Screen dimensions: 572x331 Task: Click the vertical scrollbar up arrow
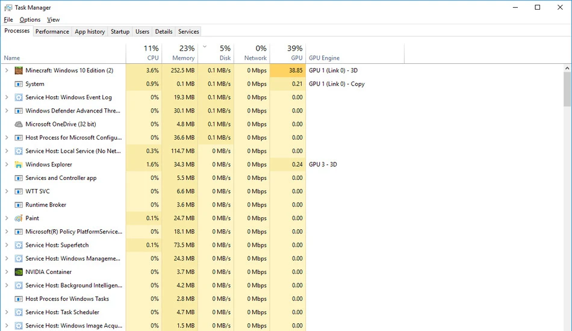[567, 68]
